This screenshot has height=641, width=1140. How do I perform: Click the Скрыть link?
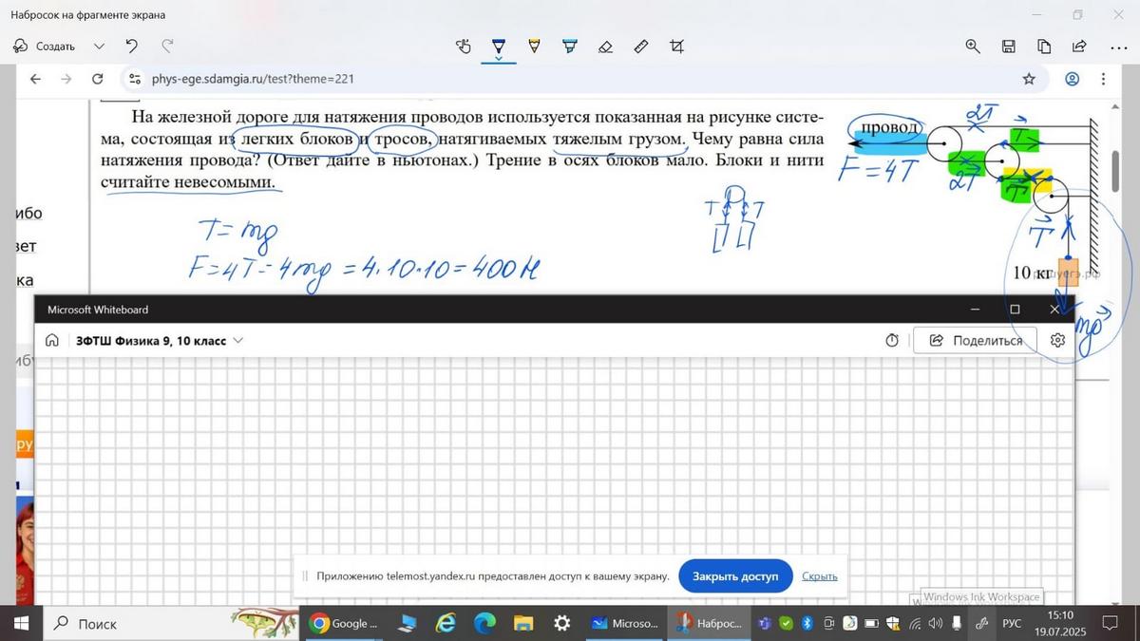[x=819, y=575]
